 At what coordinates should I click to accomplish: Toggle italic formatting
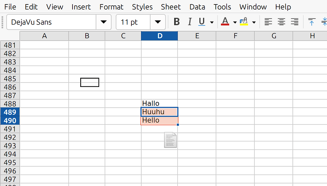189,22
